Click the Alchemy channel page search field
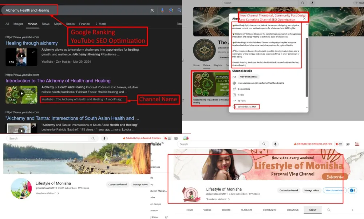The height and width of the screenshot is (219, 364). pyautogui.click(x=260, y=3)
